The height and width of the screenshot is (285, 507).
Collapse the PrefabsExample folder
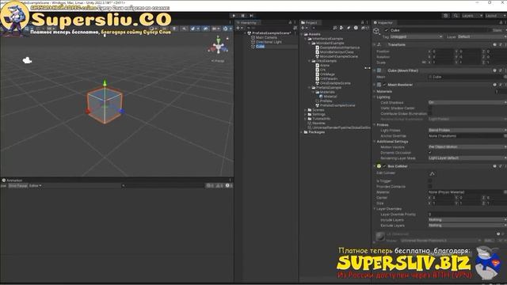[310, 88]
